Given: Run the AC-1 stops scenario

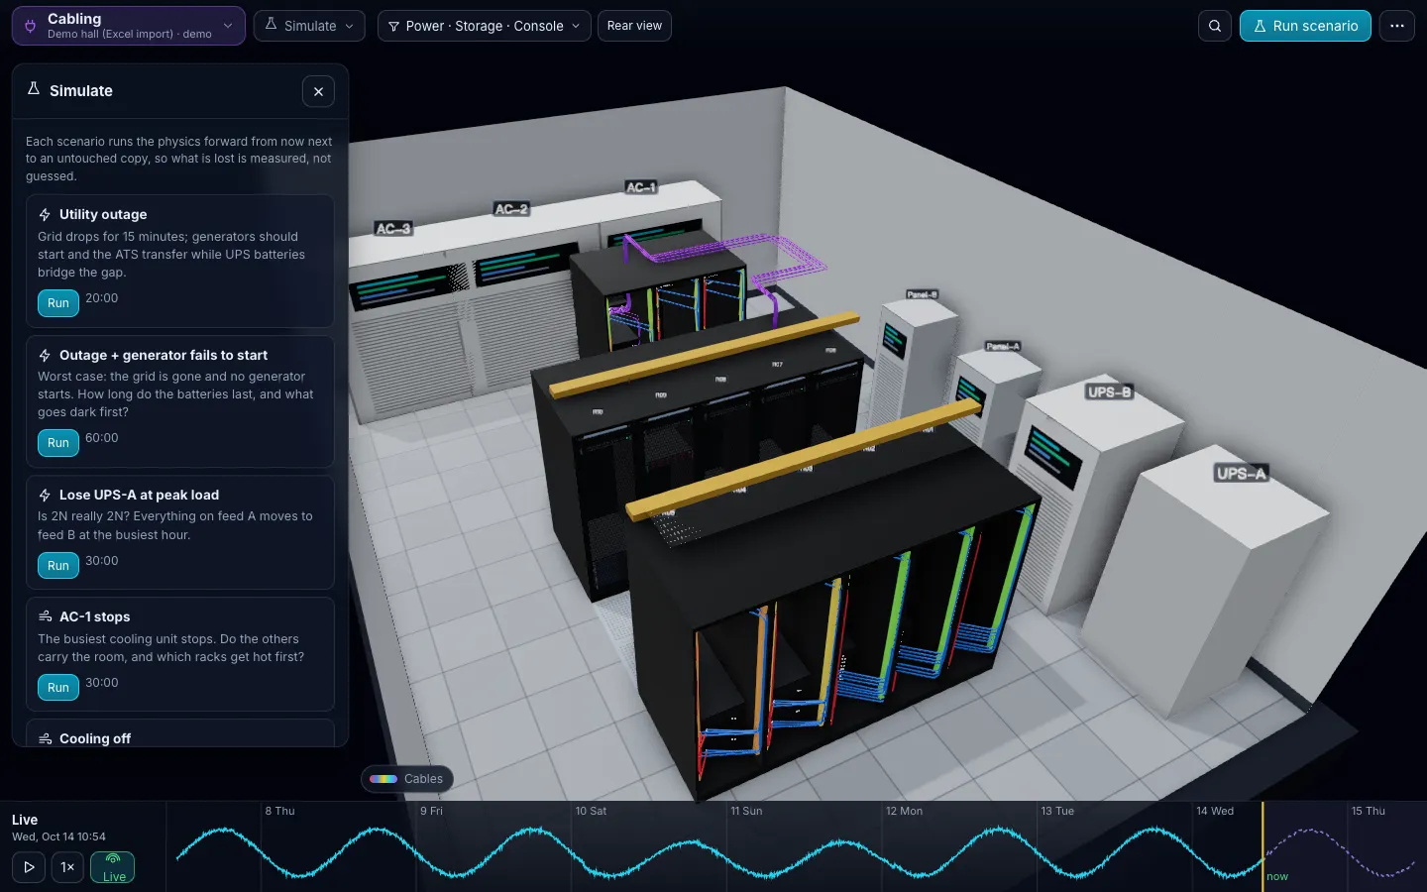Looking at the screenshot, I should (58, 688).
